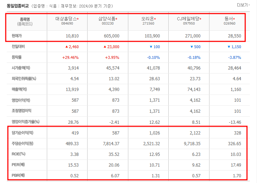Click stock code 003230
This screenshot has height=183, width=257.
coord(108,24)
